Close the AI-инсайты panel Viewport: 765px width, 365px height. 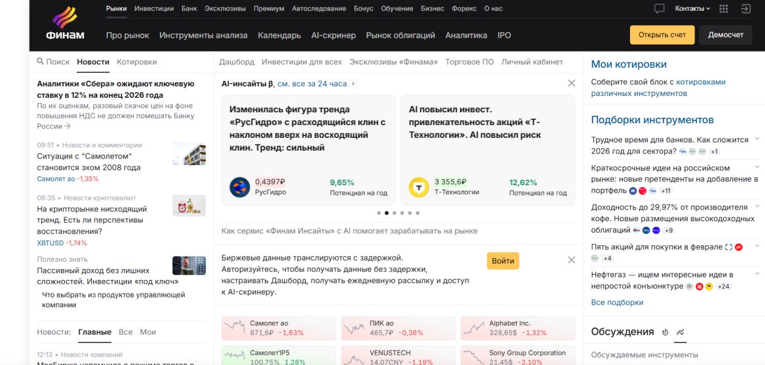(x=571, y=83)
